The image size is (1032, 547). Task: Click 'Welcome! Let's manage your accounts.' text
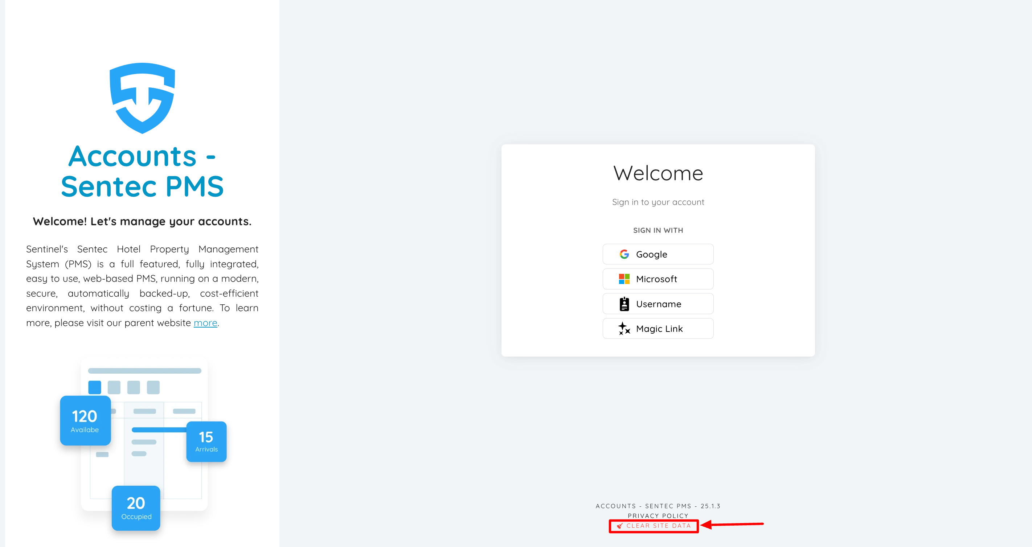point(142,221)
